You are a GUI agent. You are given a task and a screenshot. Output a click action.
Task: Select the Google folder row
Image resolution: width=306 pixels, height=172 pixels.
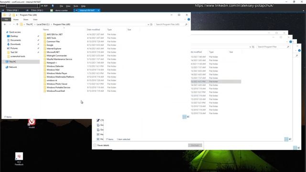coord(50,45)
